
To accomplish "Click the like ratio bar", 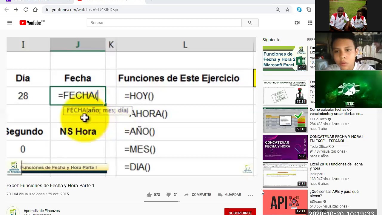I will [x=162, y=202].
